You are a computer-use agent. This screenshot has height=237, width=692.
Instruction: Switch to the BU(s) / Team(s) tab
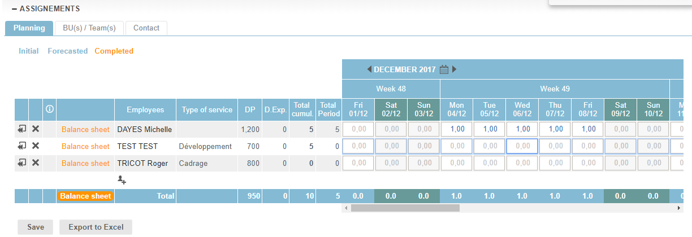[89, 28]
